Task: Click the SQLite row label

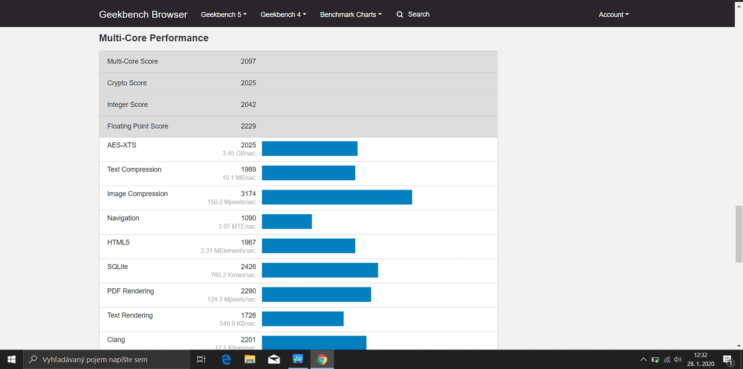Action: [x=117, y=267]
